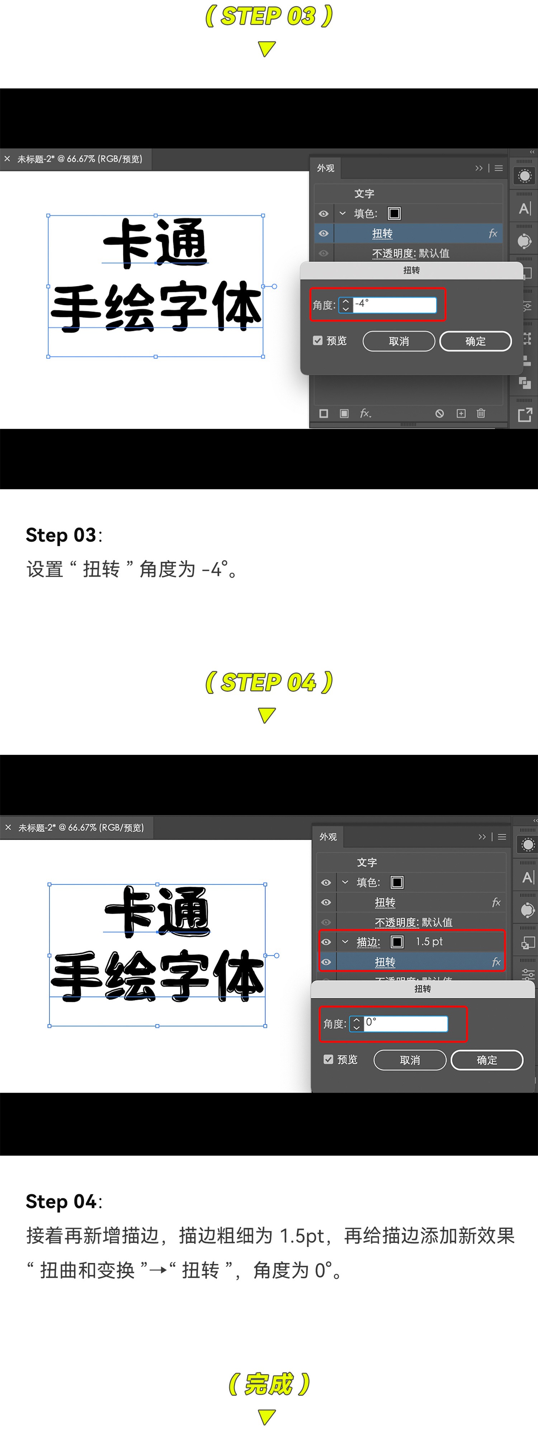
Task: Click the circular arc dock icon in Step 04
Action: tap(528, 910)
